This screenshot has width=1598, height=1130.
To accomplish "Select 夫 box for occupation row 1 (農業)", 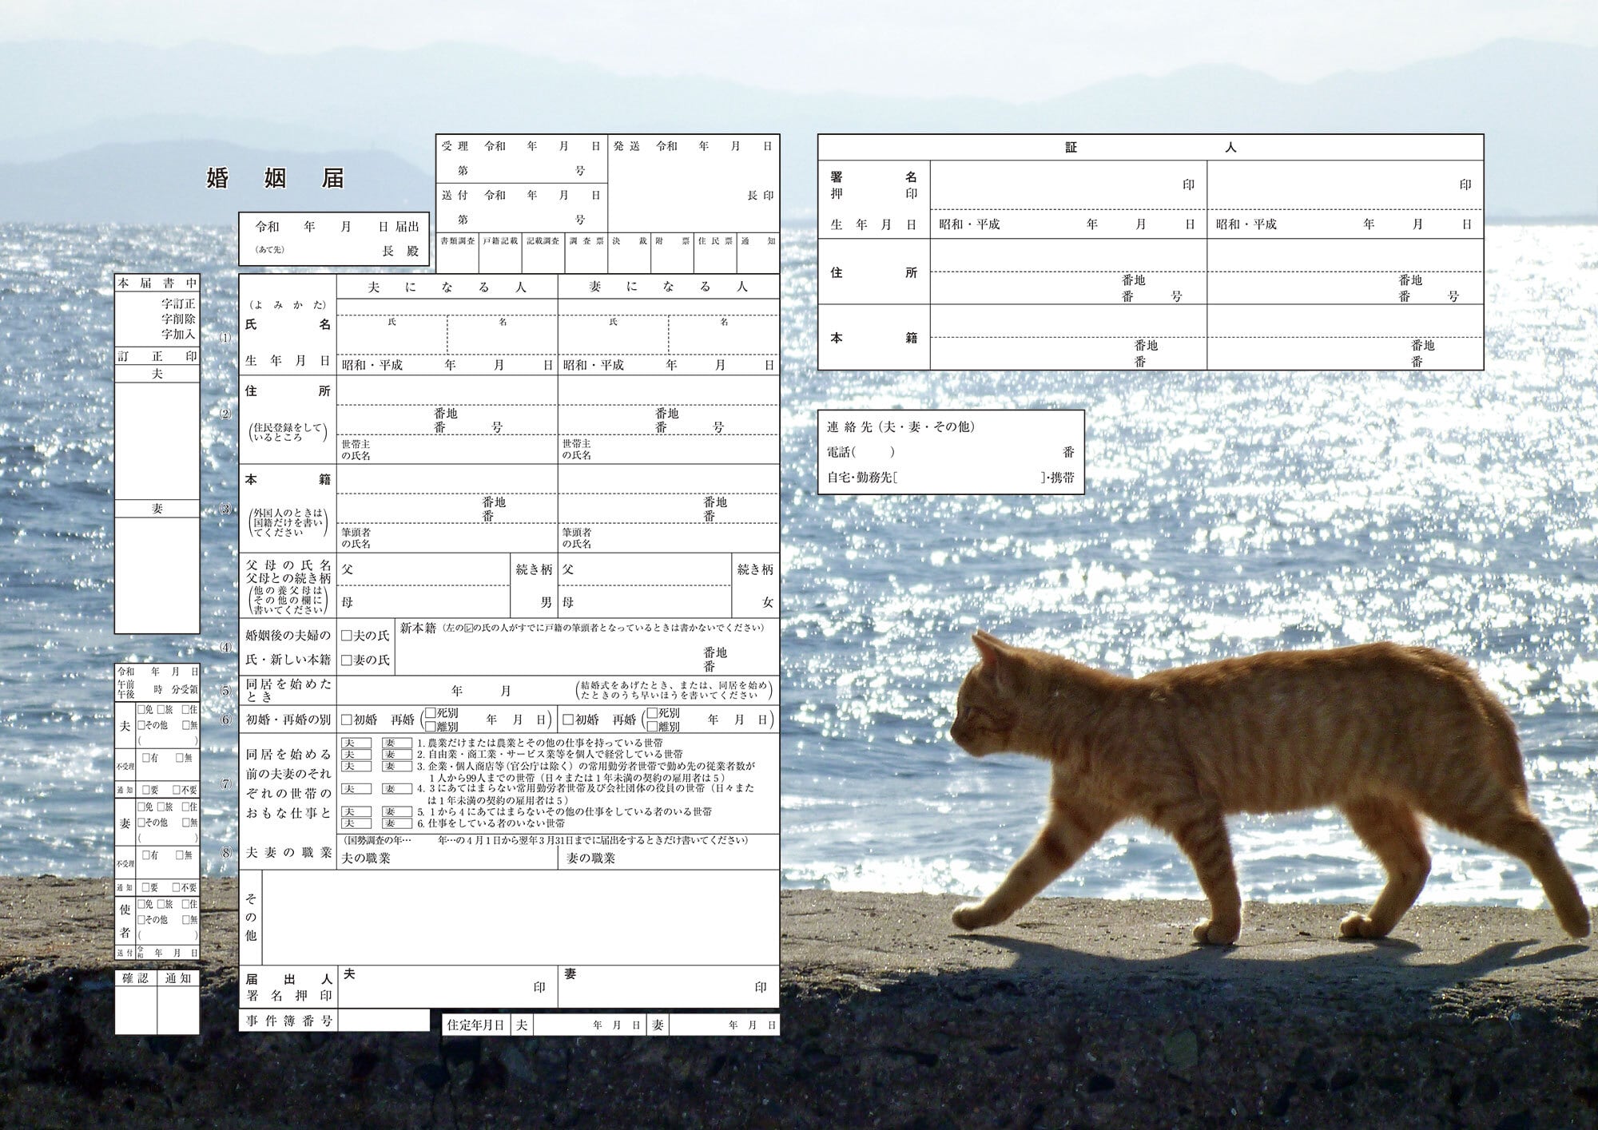I will coord(356,743).
